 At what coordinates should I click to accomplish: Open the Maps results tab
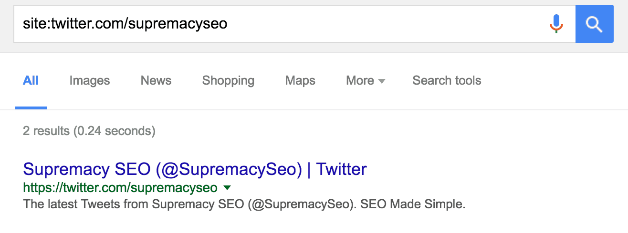(x=300, y=81)
